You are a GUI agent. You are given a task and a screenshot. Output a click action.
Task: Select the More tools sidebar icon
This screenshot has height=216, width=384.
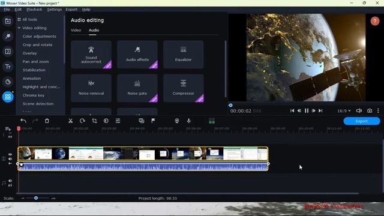click(8, 97)
